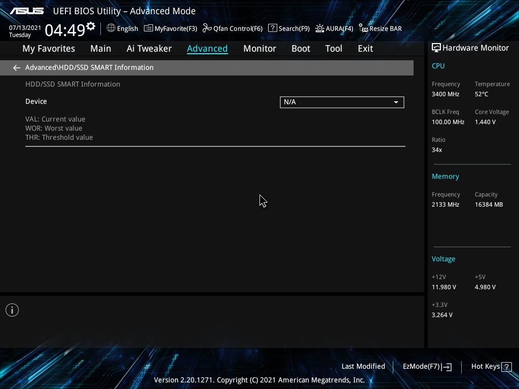Click the 11.980 V reading
Viewport: 519px width, 389px height.
coord(444,287)
